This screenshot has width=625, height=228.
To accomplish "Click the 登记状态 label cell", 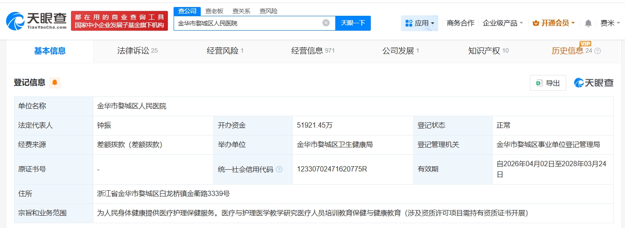I will (x=453, y=125).
